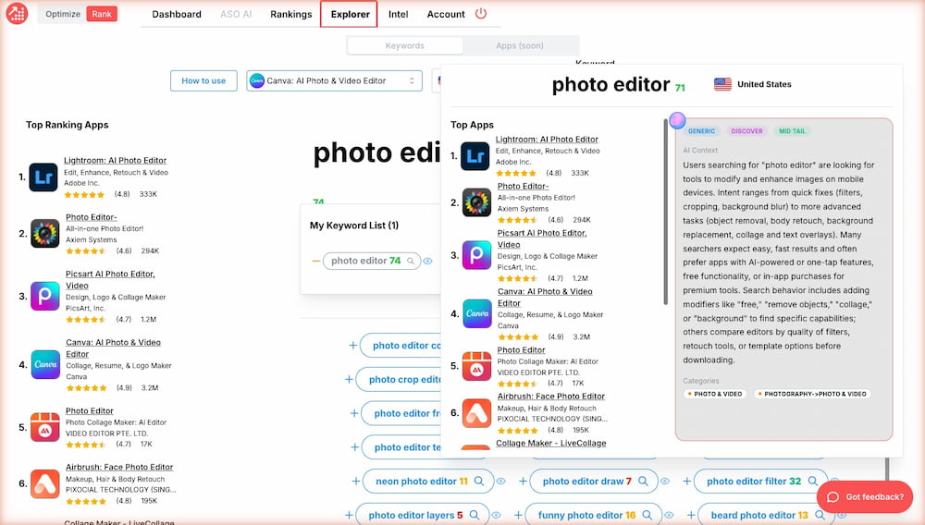
Task: Click purple AI orb on context panel
Action: coord(677,120)
